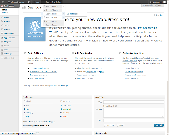Click the Save Draft button
Screen dimensions: 169x135
110,125
